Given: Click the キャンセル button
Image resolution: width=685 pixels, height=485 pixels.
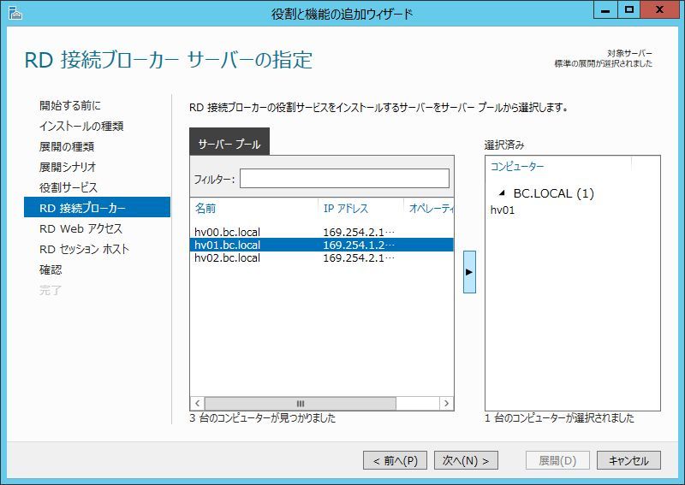Looking at the screenshot, I should 628,460.
